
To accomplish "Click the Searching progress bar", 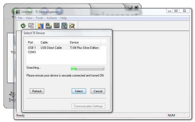I will coord(88,68).
